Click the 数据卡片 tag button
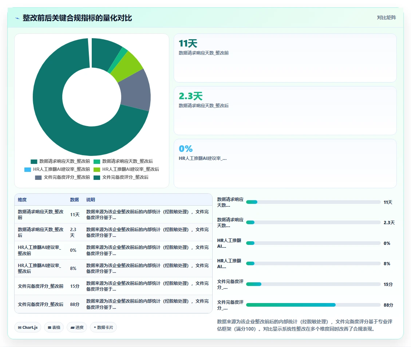Screen dimensions: 411x347 tap(103, 327)
